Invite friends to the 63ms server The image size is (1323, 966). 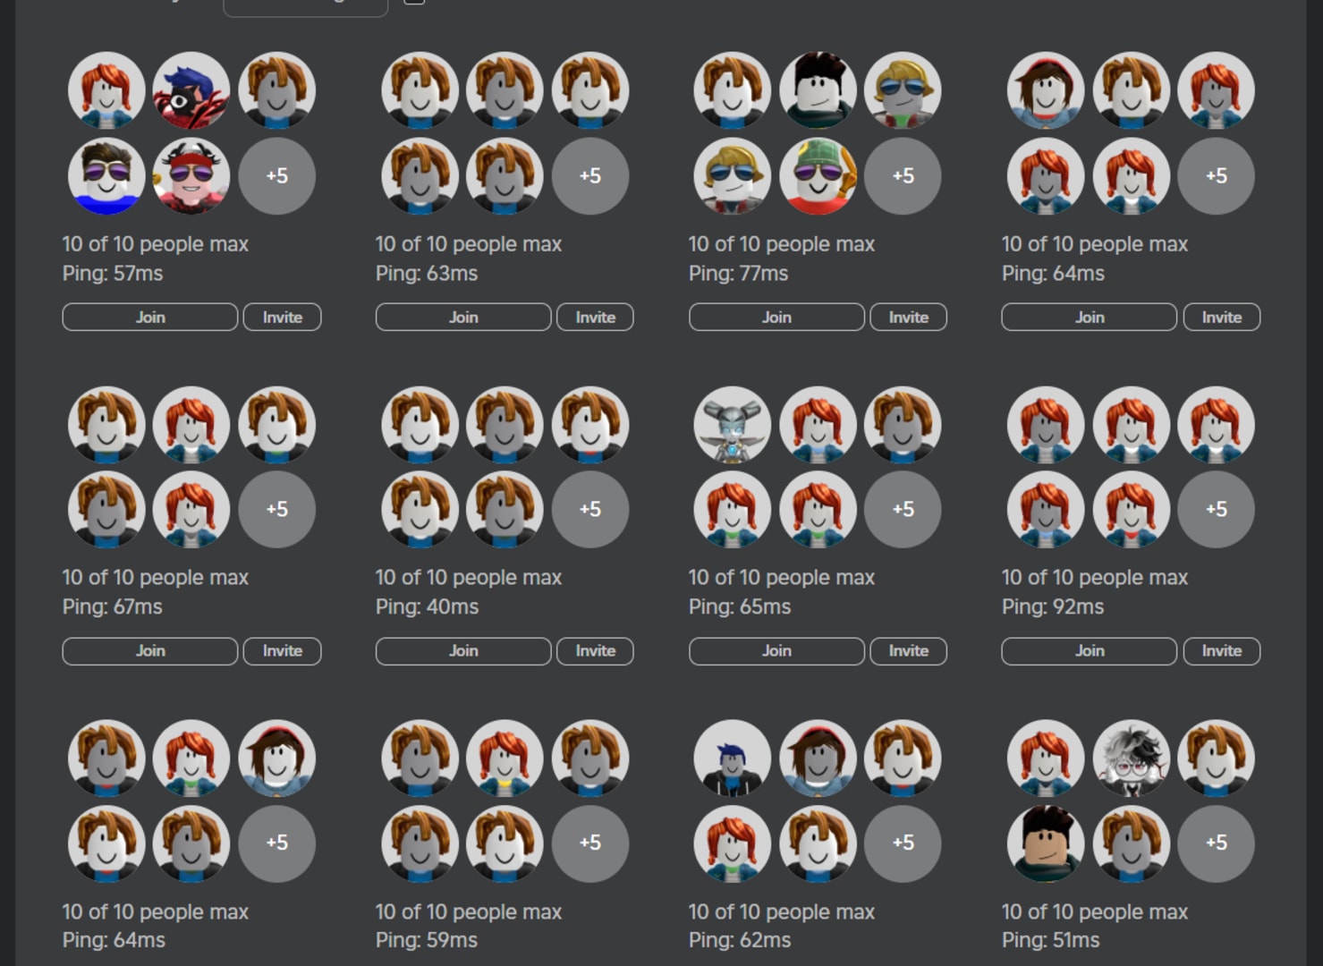coord(594,317)
